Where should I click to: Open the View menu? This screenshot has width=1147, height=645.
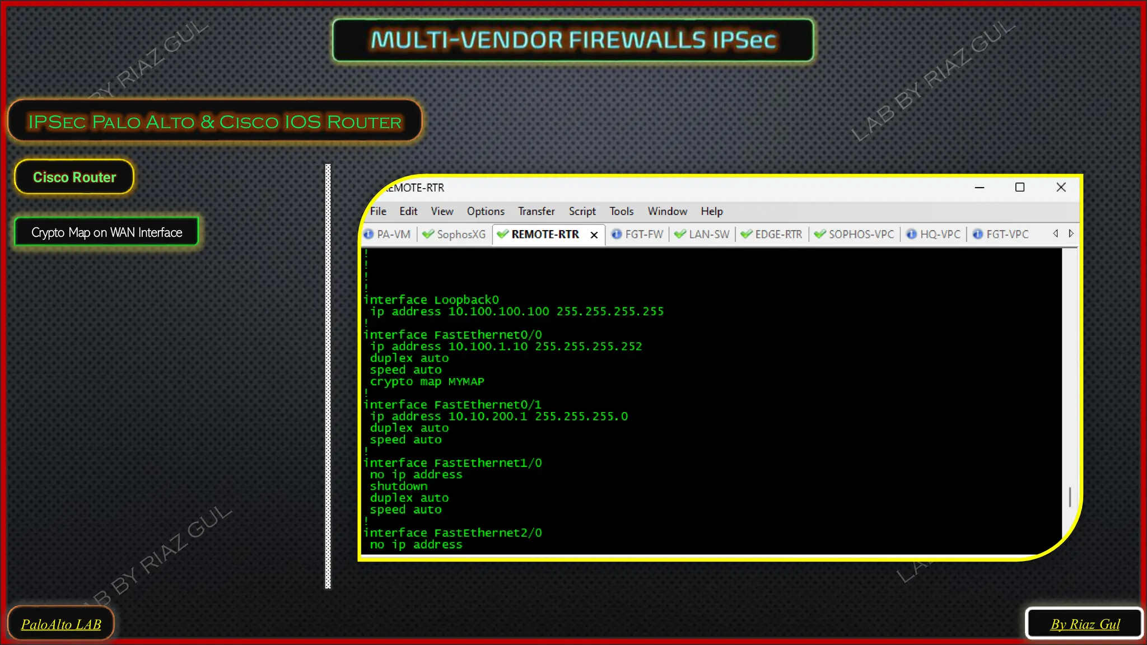click(x=442, y=211)
